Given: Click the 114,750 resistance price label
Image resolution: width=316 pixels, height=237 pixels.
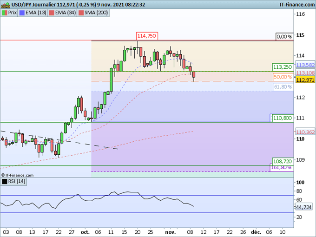Looking at the screenshot, I should click(147, 36).
